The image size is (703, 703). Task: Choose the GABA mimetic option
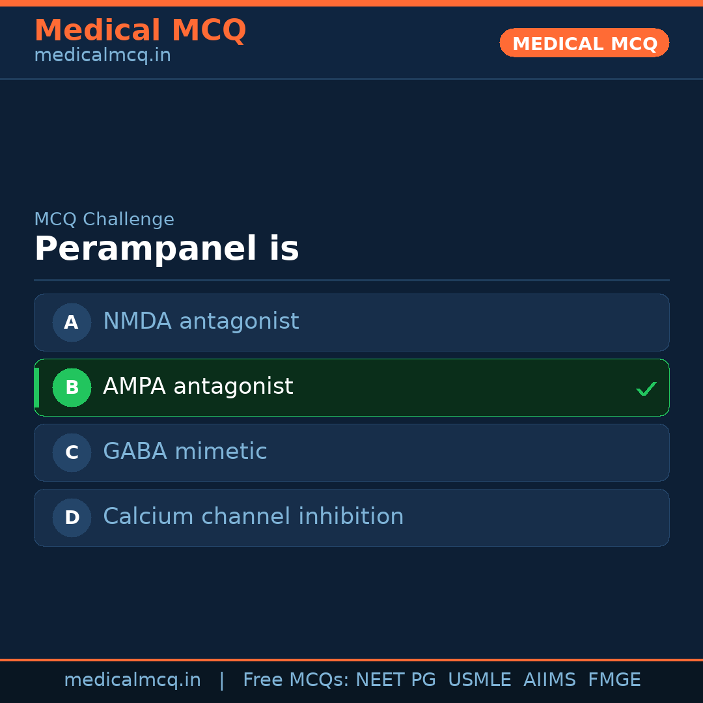(185, 452)
